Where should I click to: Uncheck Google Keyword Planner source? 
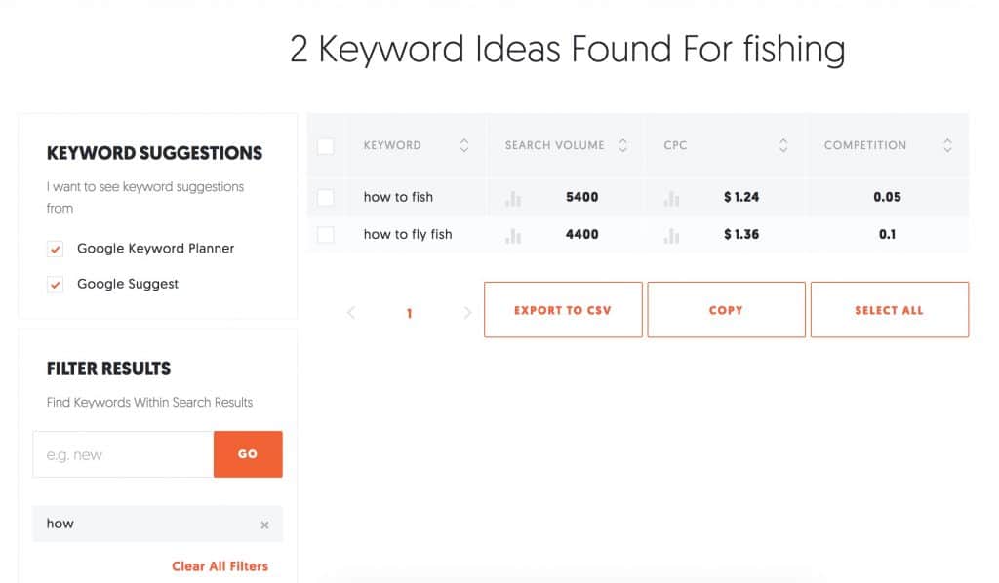[56, 249]
